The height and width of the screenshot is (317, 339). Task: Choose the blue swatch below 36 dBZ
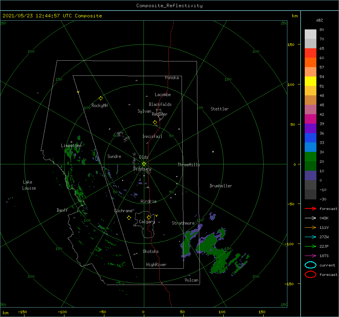[x=310, y=138]
